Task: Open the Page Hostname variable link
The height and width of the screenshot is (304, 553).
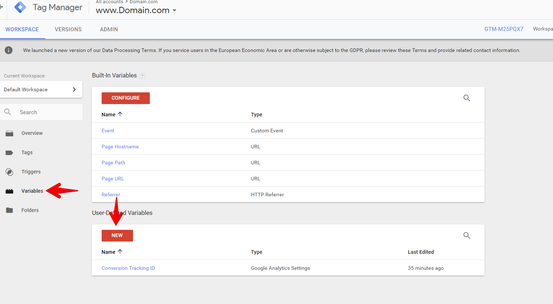Action: (x=120, y=147)
